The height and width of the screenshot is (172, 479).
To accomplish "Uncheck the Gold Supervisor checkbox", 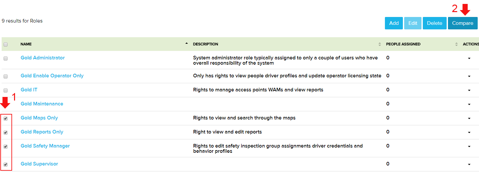I will [x=6, y=164].
